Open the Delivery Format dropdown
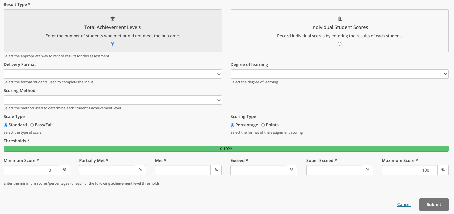Viewport: 454px width, 214px height. pyautogui.click(x=112, y=74)
